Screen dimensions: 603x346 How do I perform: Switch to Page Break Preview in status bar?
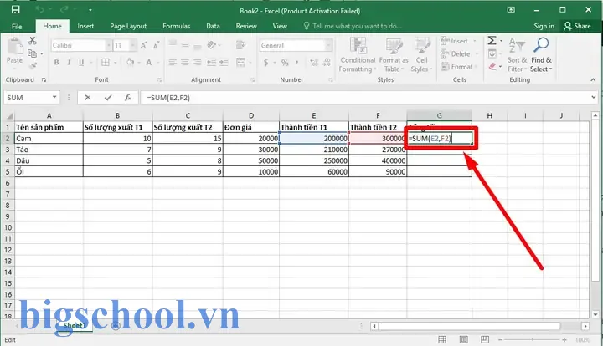(x=485, y=339)
